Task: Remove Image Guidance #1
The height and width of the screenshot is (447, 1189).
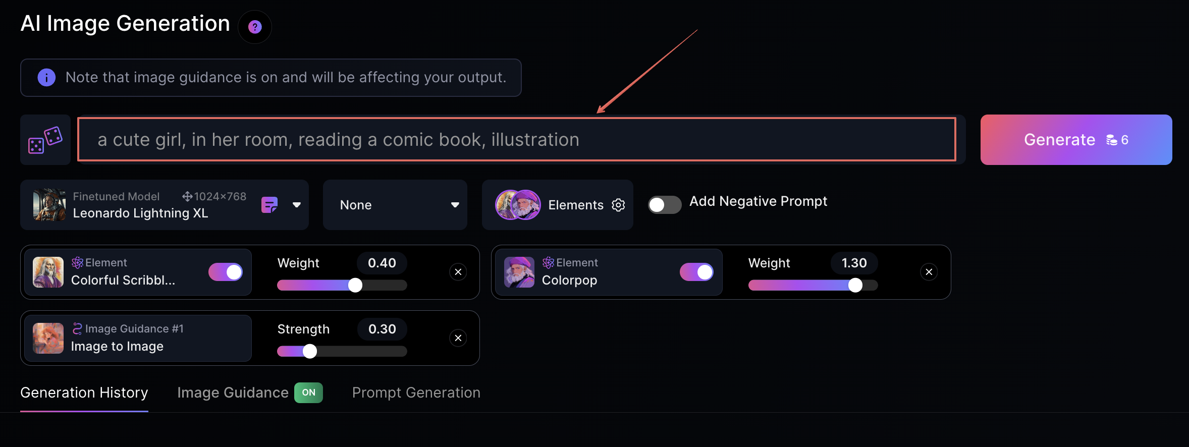Action: click(458, 338)
